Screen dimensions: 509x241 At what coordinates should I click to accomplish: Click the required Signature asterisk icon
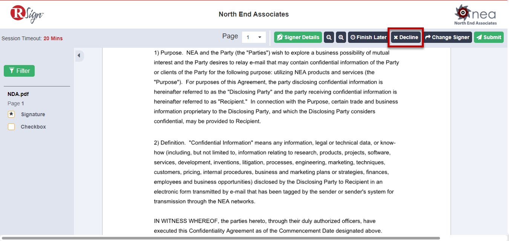pos(11,114)
